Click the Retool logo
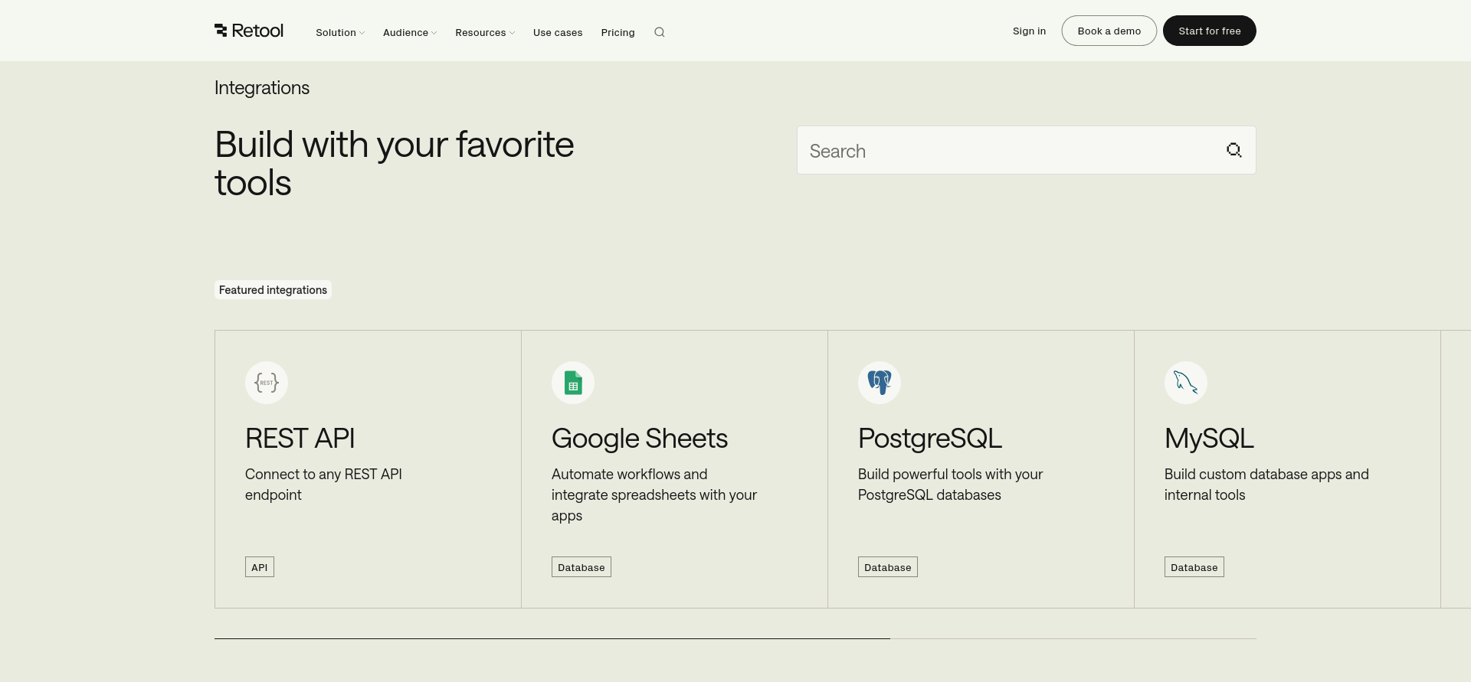The height and width of the screenshot is (682, 1471). click(x=249, y=31)
